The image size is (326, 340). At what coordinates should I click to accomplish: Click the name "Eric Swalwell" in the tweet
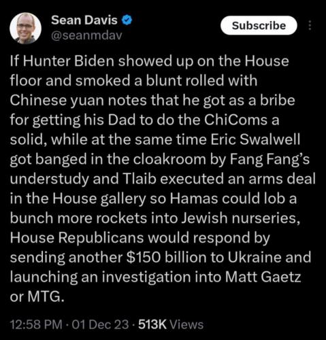click(x=255, y=139)
